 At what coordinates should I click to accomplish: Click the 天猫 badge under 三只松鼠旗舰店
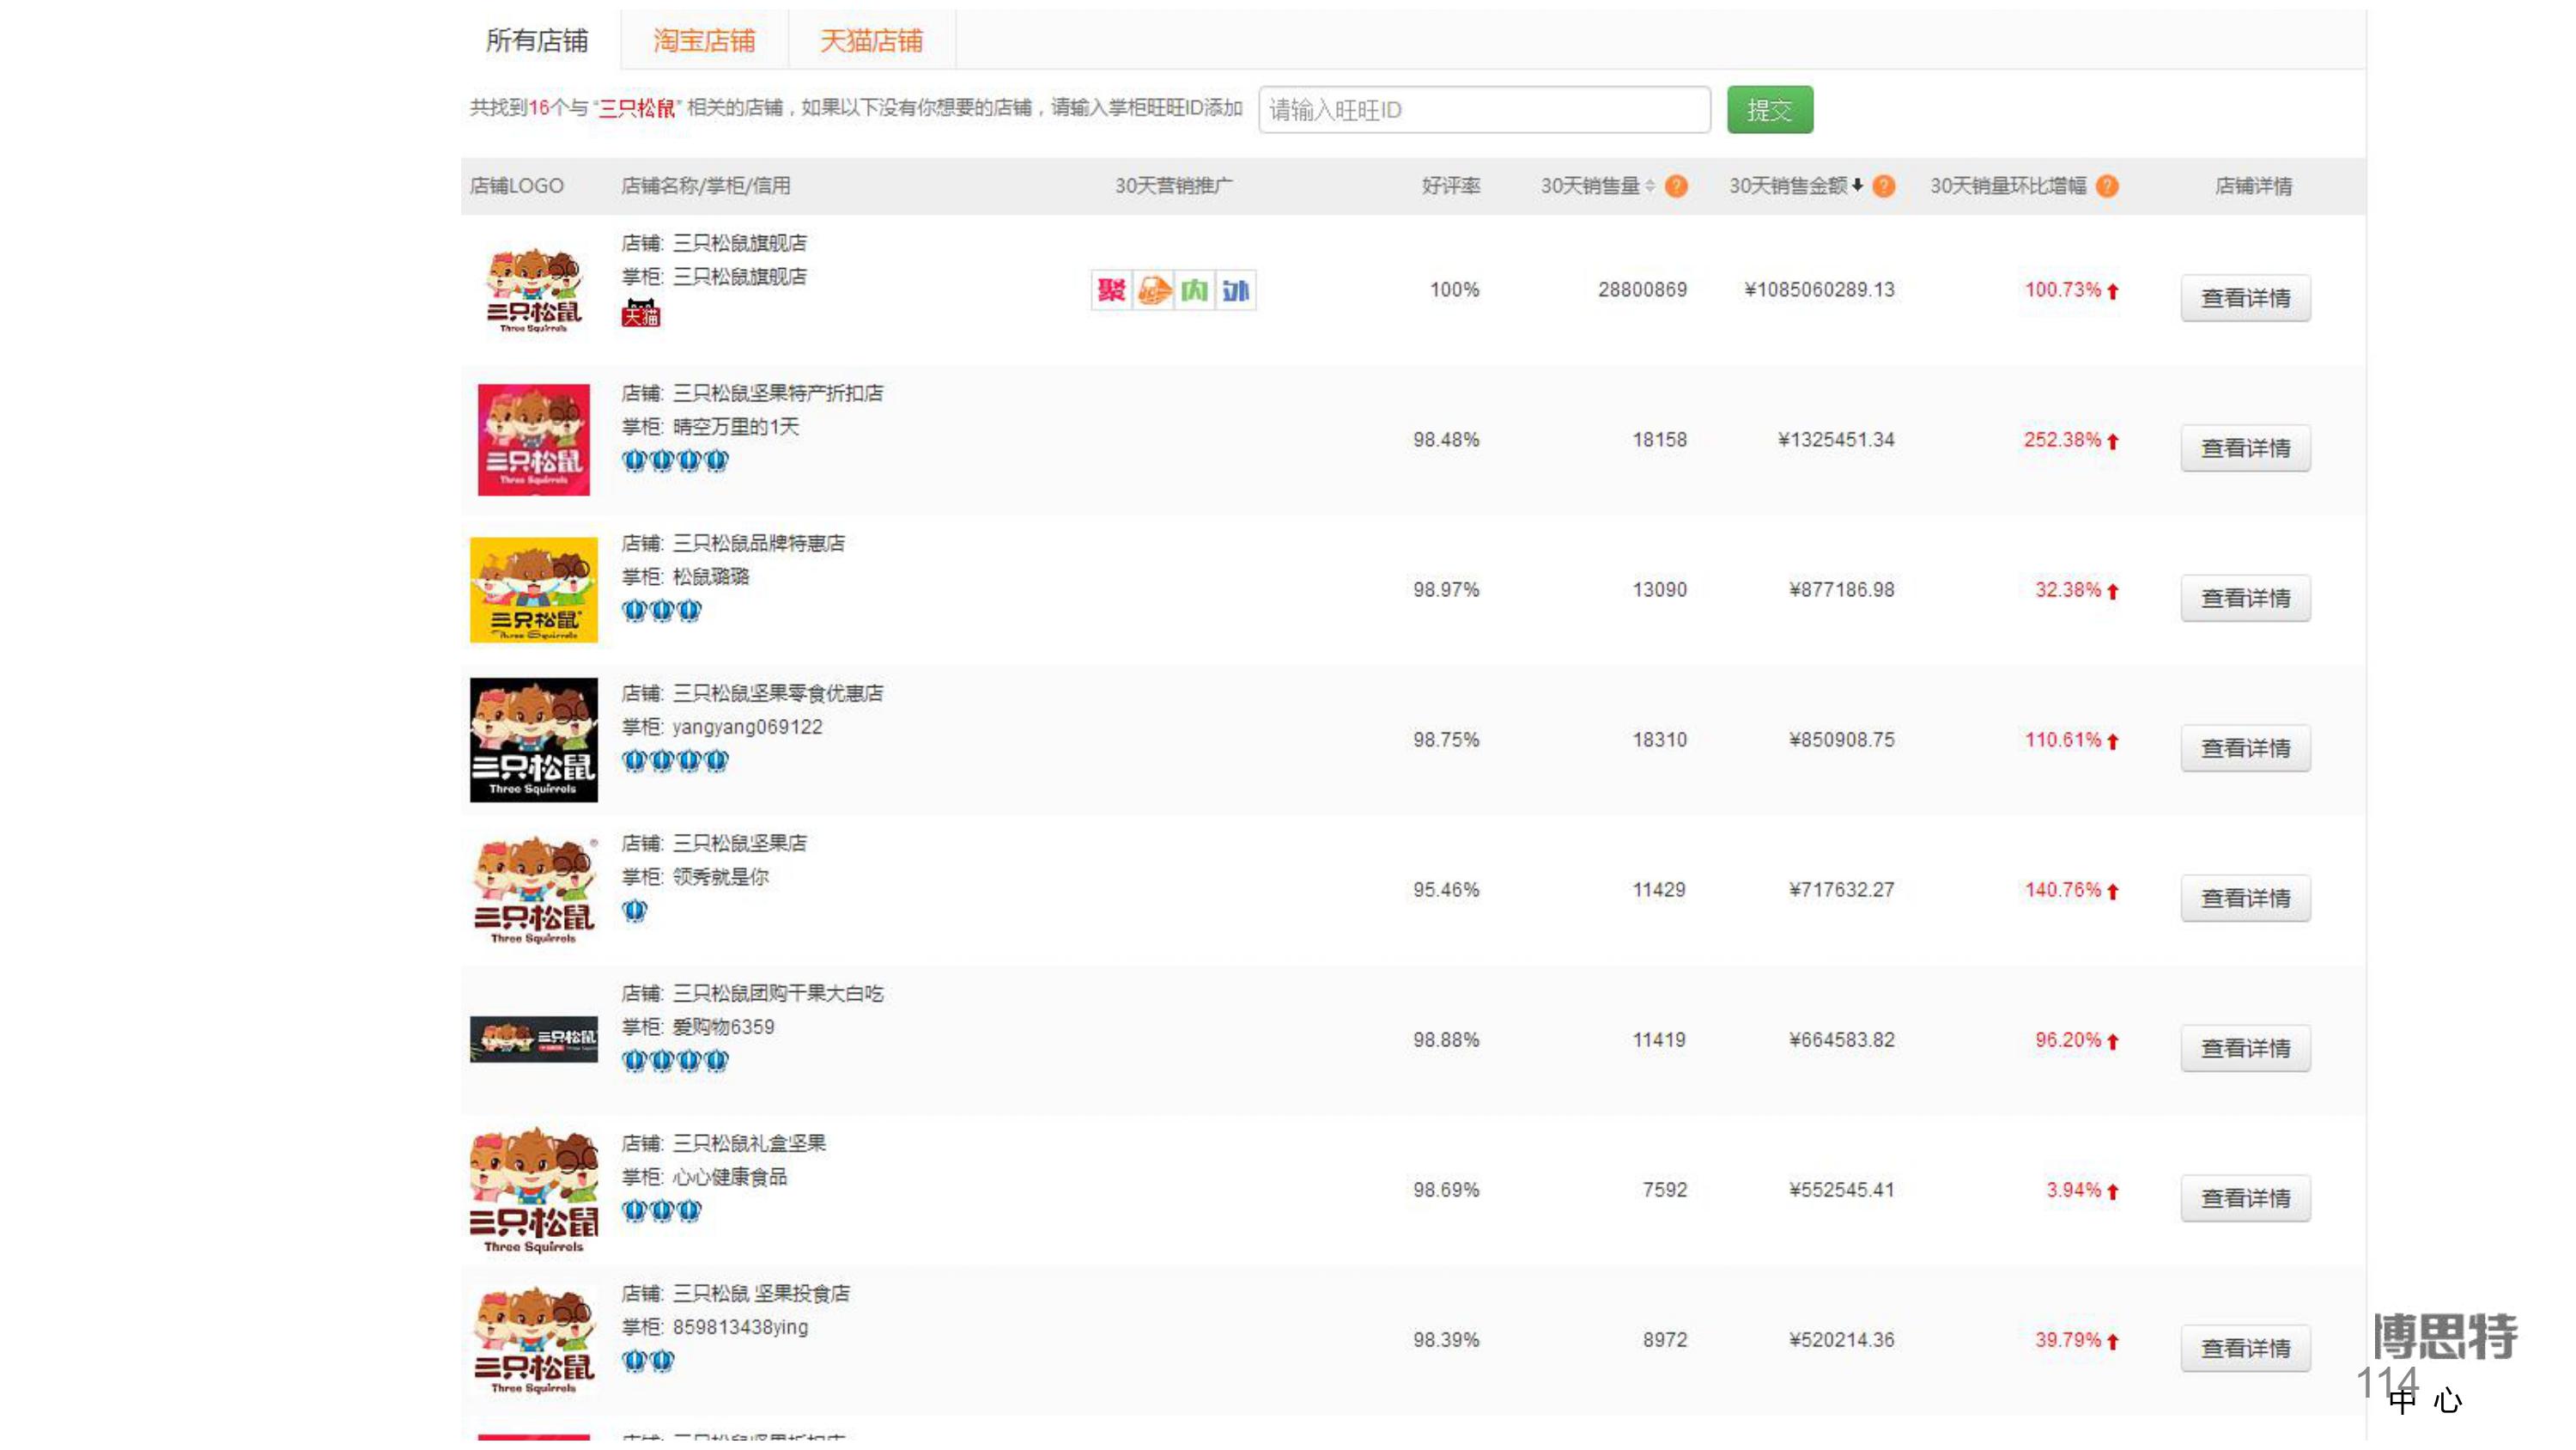click(x=640, y=314)
